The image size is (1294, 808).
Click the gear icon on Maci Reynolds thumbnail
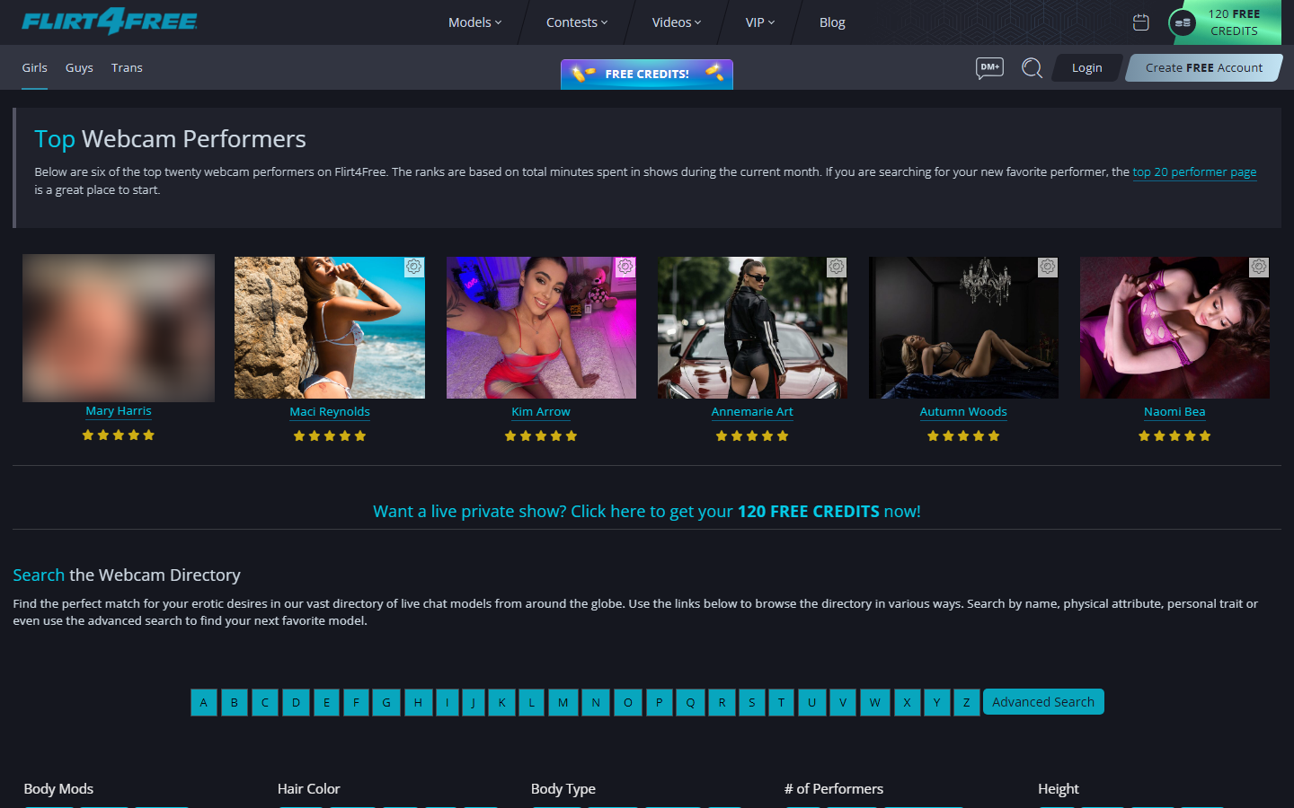coord(413,267)
